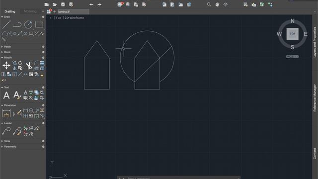
Task: Add a new drawing tab with plus
Action: (x=55, y=12)
